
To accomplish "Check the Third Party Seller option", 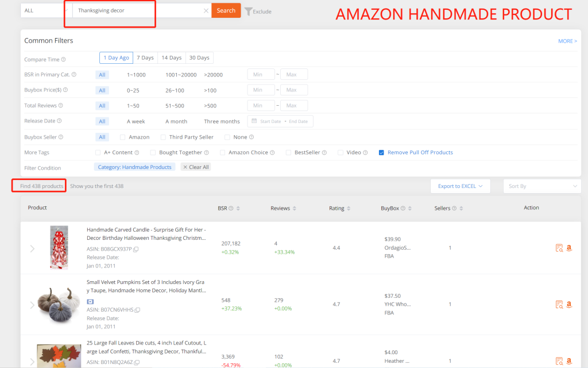I will 164,137.
